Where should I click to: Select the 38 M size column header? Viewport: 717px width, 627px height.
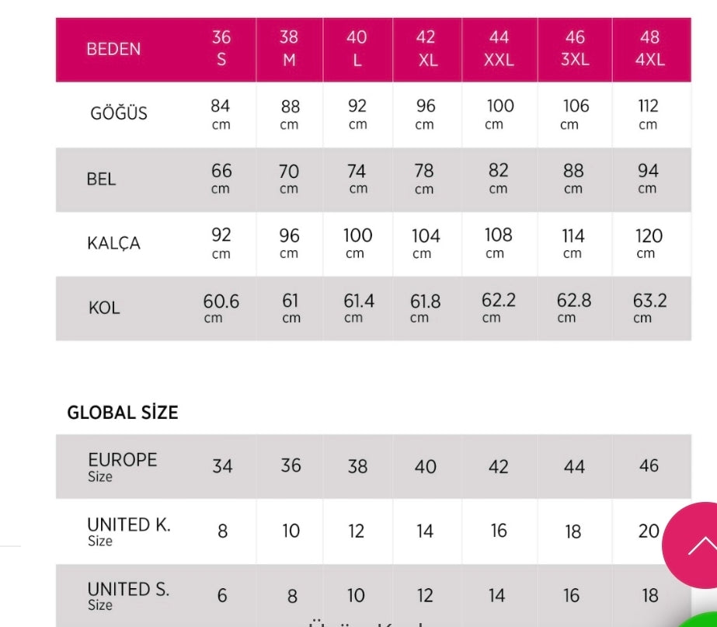pyautogui.click(x=289, y=49)
